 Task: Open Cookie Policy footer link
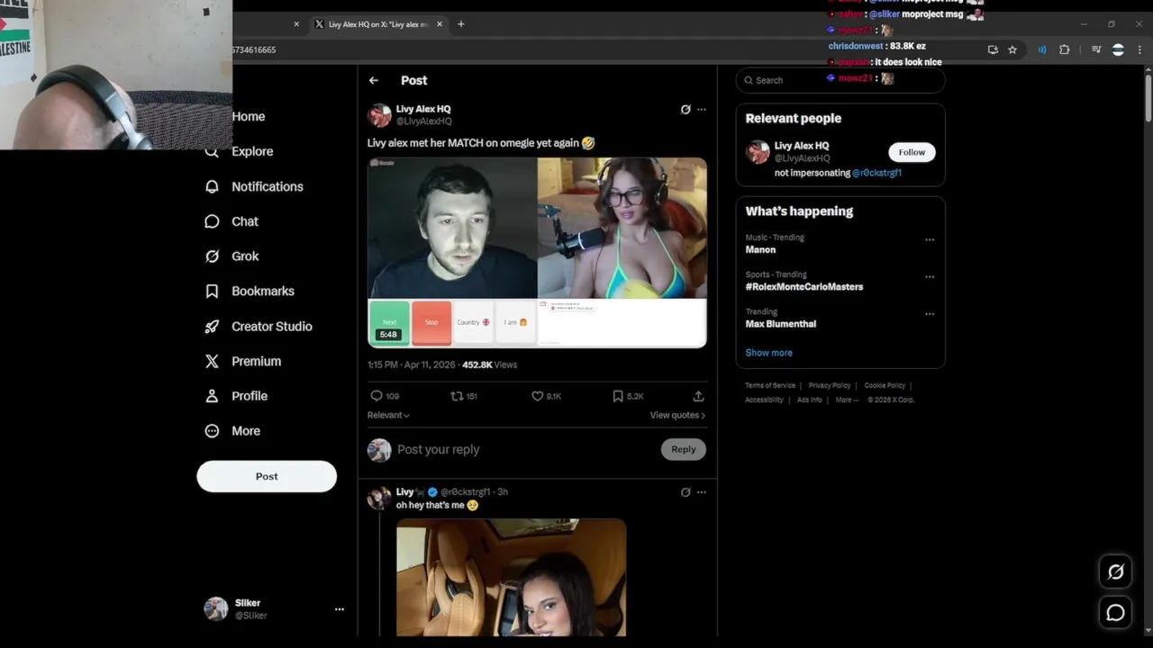(x=885, y=385)
